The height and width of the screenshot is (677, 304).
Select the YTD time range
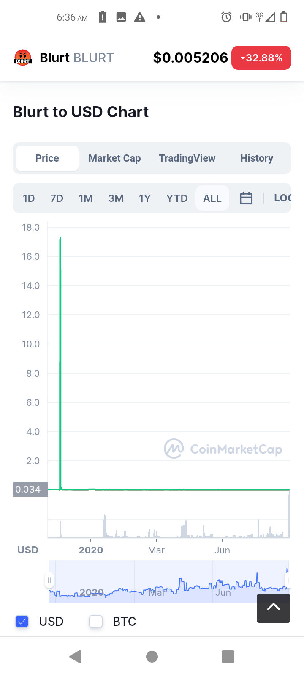click(177, 198)
